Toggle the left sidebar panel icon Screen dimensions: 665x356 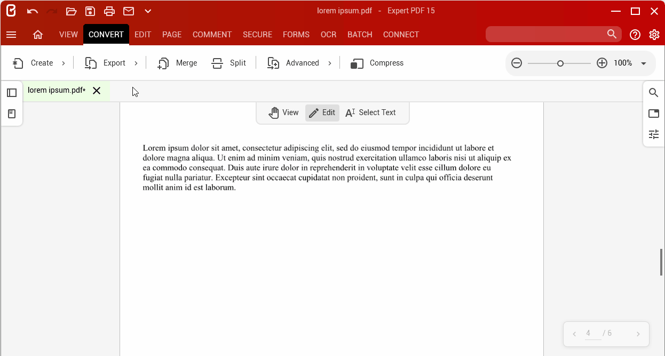tap(12, 93)
